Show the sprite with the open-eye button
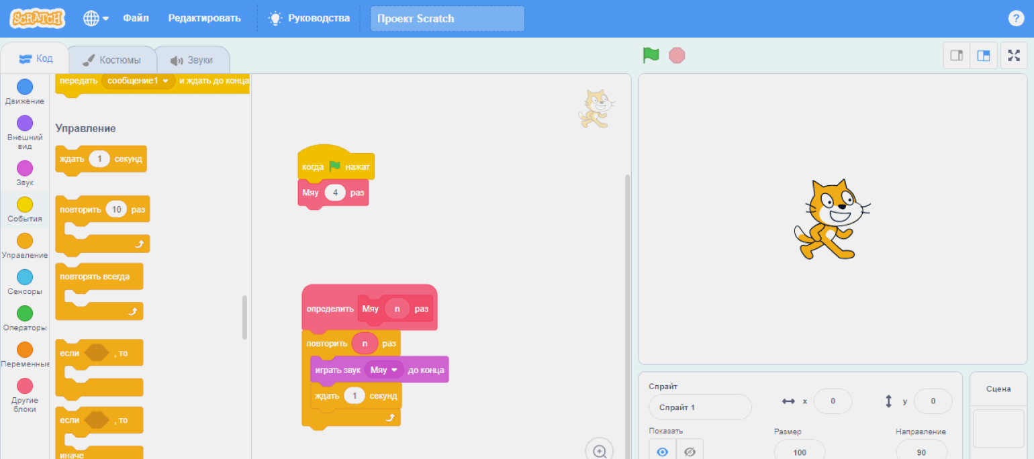This screenshot has width=1034, height=459. coord(662,451)
